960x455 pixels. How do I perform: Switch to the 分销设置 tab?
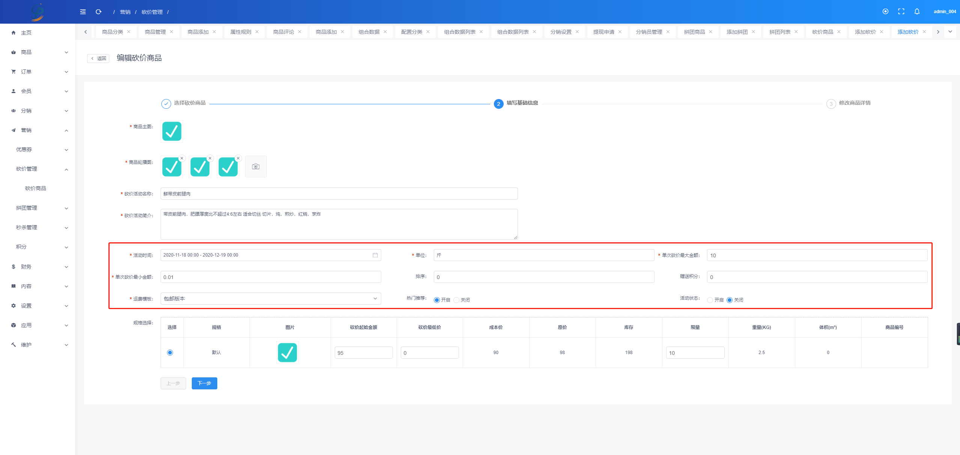coord(561,32)
